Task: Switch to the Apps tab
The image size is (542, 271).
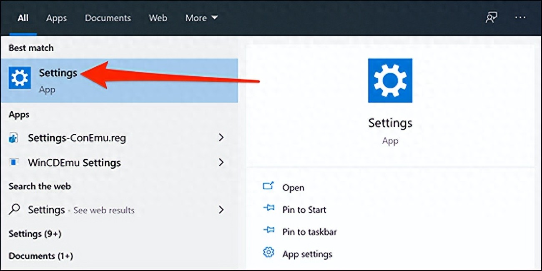Action: point(56,18)
